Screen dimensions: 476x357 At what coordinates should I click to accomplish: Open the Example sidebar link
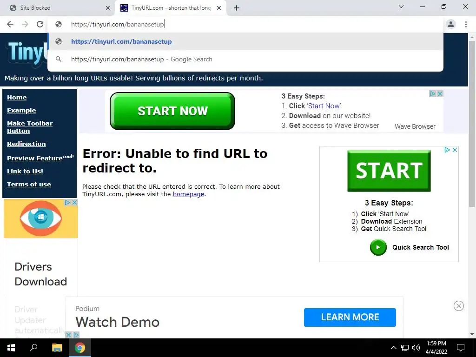pos(21,111)
